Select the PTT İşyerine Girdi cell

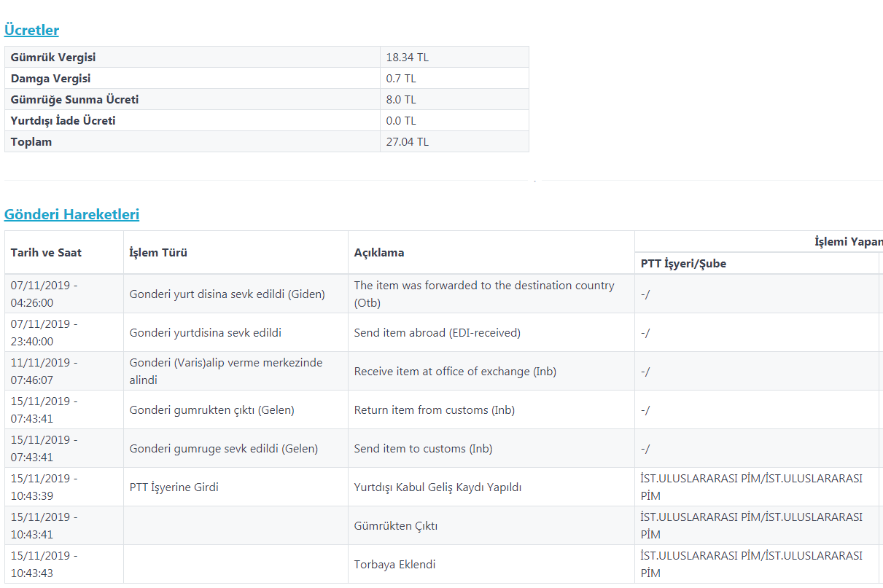[x=174, y=487]
